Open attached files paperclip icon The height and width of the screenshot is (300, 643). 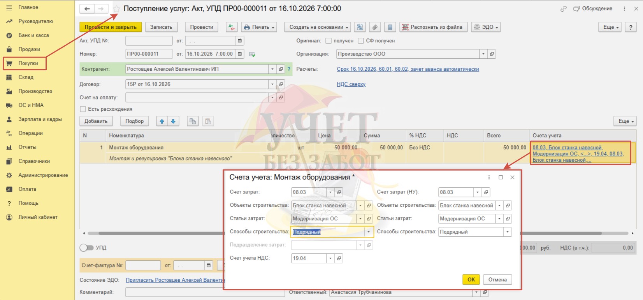[375, 27]
